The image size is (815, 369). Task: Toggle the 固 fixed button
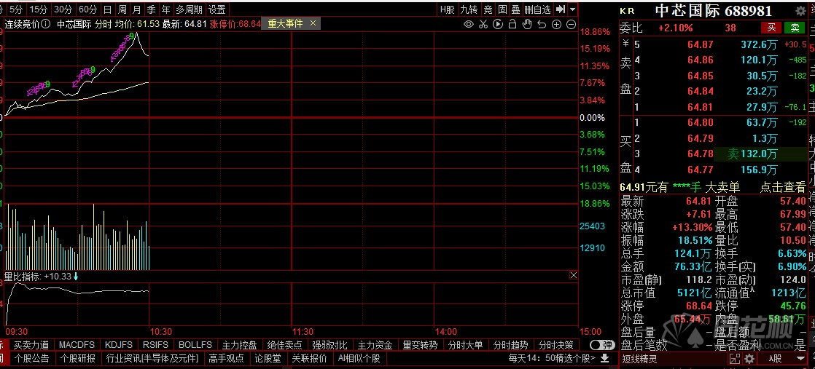pos(502,9)
